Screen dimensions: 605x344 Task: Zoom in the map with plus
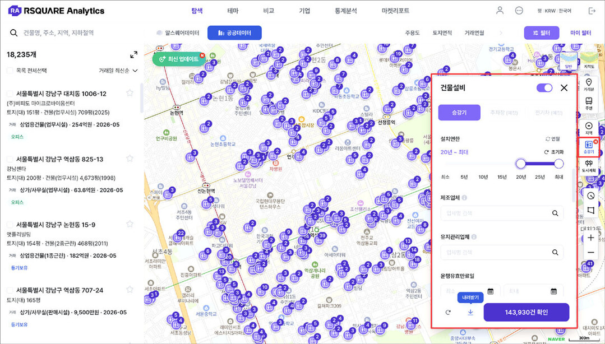(591, 238)
